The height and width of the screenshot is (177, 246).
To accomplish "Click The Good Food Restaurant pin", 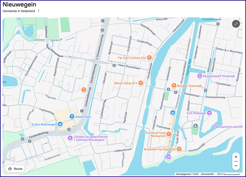I will (x=169, y=134).
